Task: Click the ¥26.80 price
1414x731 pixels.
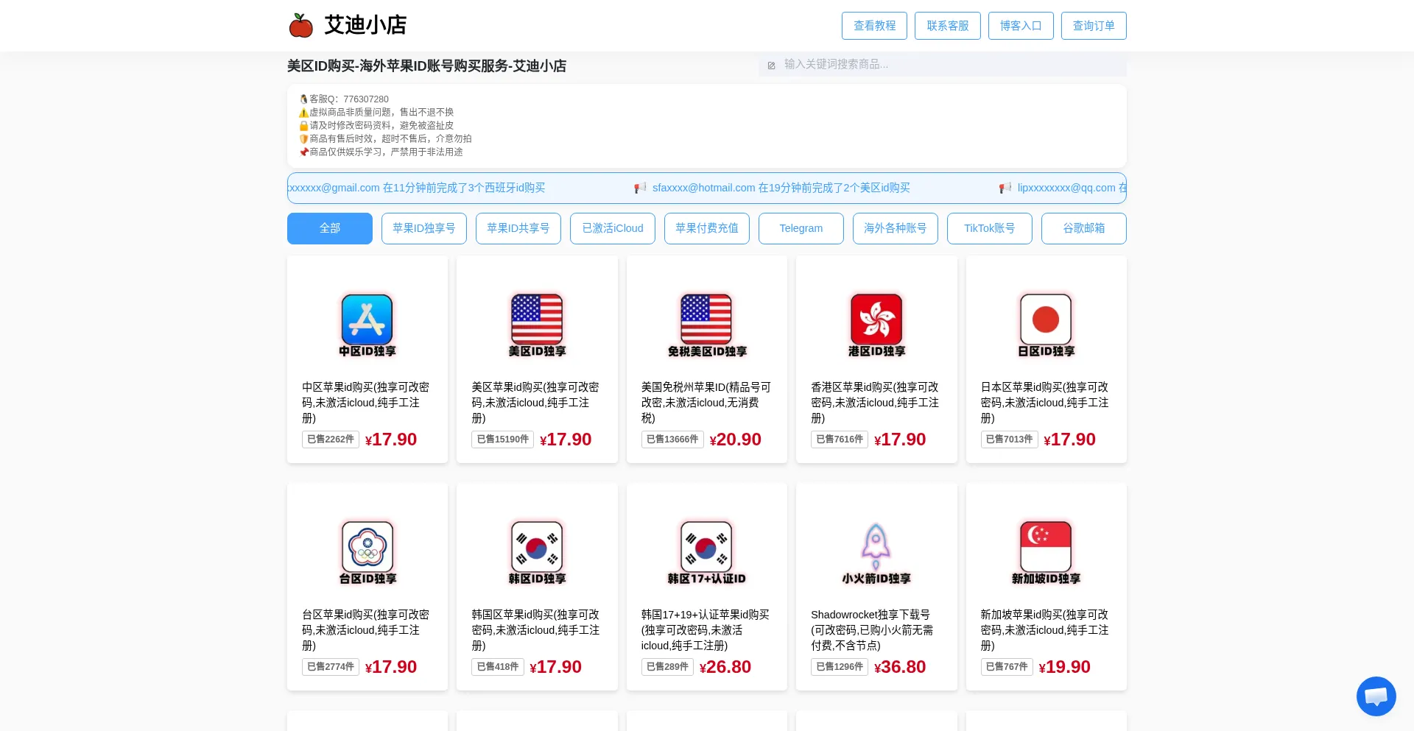Action: click(725, 667)
